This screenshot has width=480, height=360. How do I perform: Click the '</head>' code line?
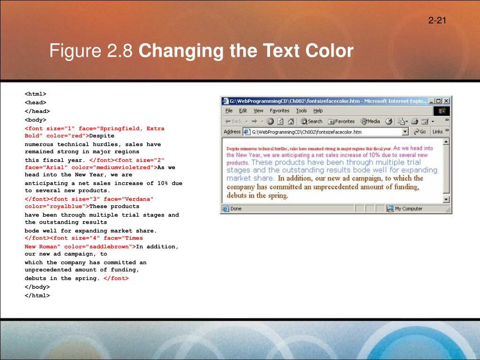click(37, 111)
